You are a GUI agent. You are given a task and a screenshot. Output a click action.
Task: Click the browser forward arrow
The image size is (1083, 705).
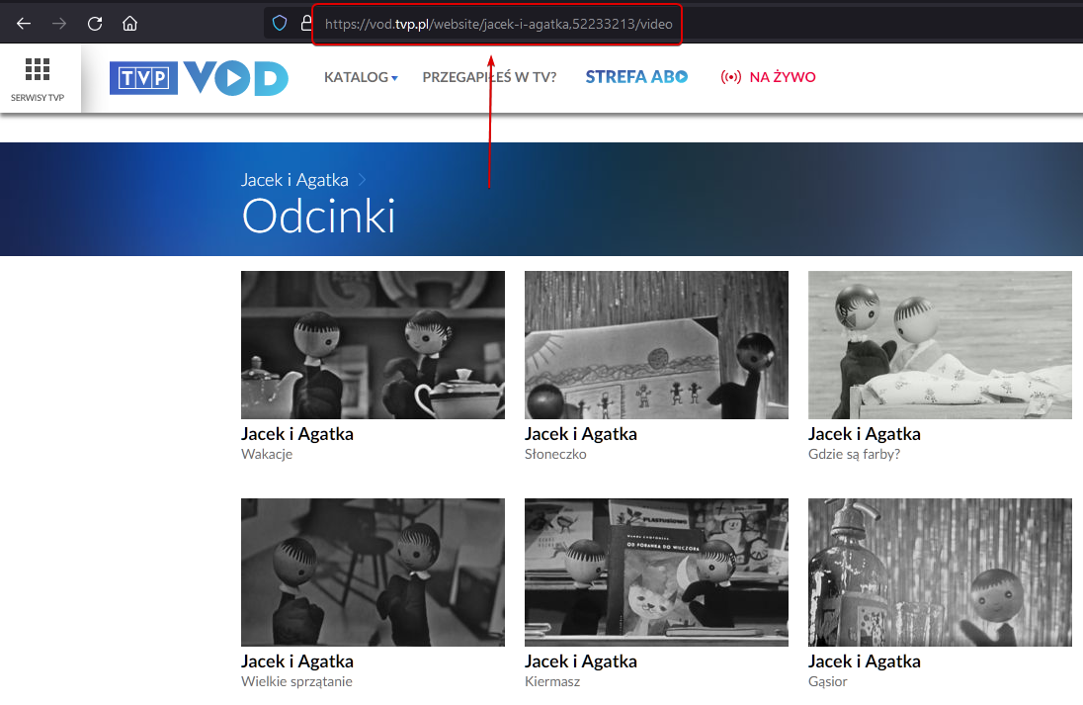point(59,24)
